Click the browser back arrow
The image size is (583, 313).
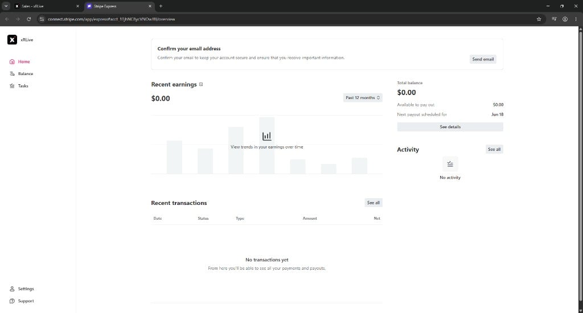click(x=7, y=19)
